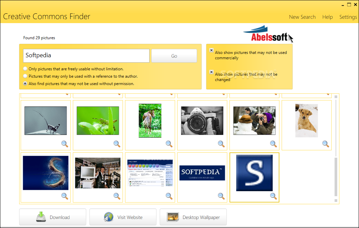This screenshot has height=228, width=359.
Task: Enlarge the black-and-white Pentax camera photo via magnifier
Action: pos(221,144)
